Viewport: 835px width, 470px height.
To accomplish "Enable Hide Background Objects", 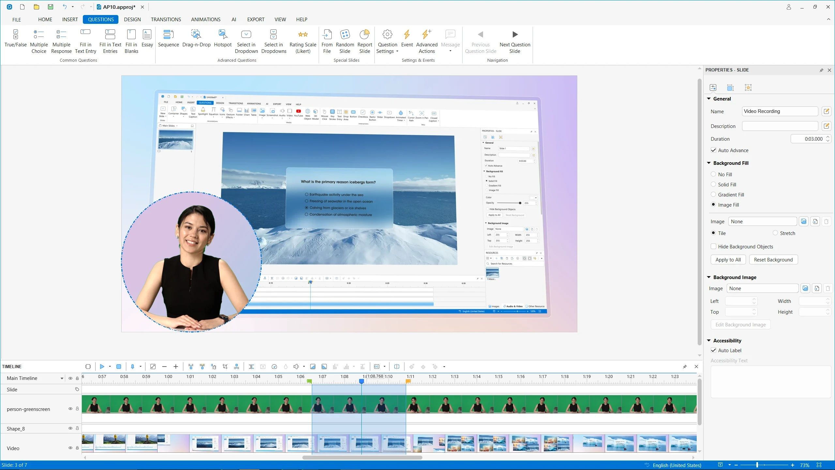I will (714, 246).
